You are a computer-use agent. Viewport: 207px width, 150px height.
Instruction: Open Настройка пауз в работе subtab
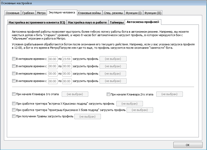87,22
